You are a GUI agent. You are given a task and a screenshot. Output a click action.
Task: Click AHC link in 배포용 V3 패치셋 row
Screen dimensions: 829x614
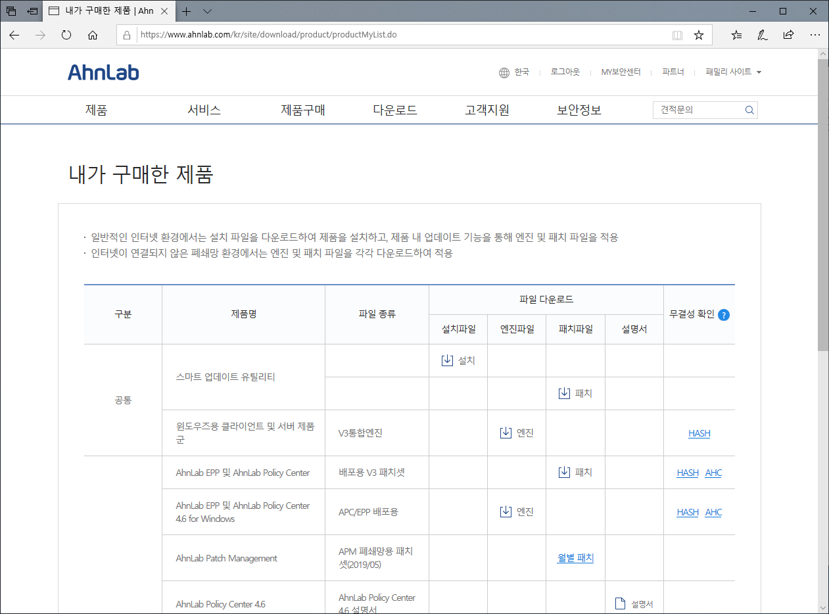pyautogui.click(x=713, y=473)
